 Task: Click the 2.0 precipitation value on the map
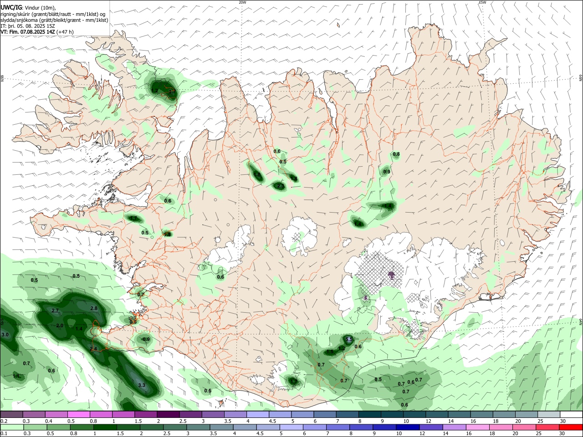coord(60,325)
